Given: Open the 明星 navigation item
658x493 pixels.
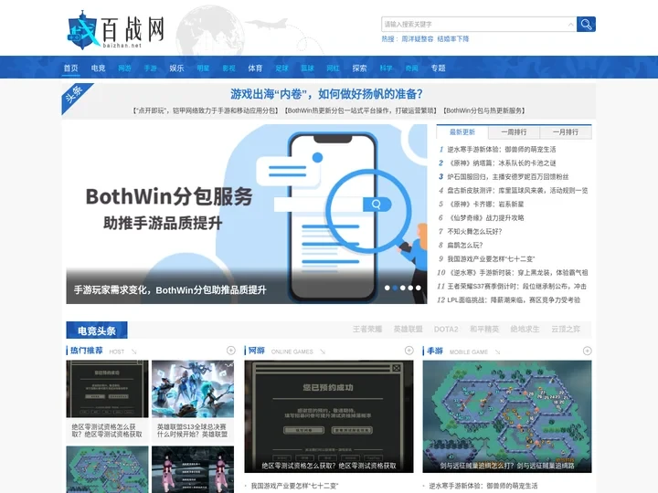Looking at the screenshot, I should [203, 68].
